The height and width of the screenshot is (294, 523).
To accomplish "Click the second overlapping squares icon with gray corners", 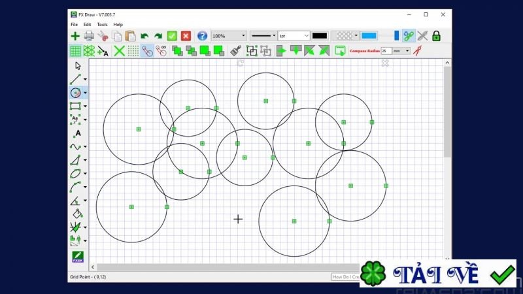I will (x=191, y=51).
